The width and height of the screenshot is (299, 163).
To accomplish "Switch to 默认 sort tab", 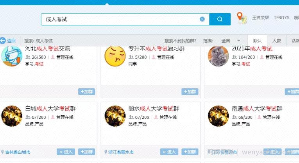I will point(257,41).
